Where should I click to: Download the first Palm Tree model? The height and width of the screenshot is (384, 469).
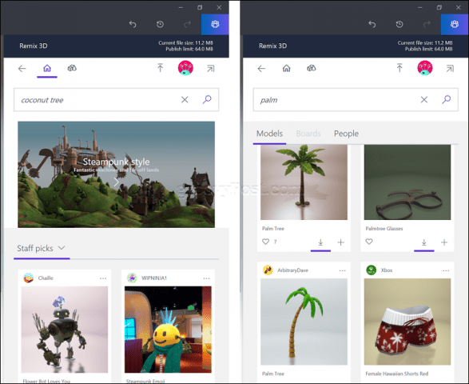tap(320, 242)
